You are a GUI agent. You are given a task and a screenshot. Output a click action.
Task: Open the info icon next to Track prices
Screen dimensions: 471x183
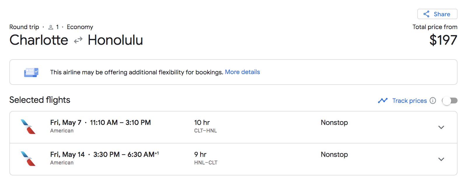tap(433, 101)
